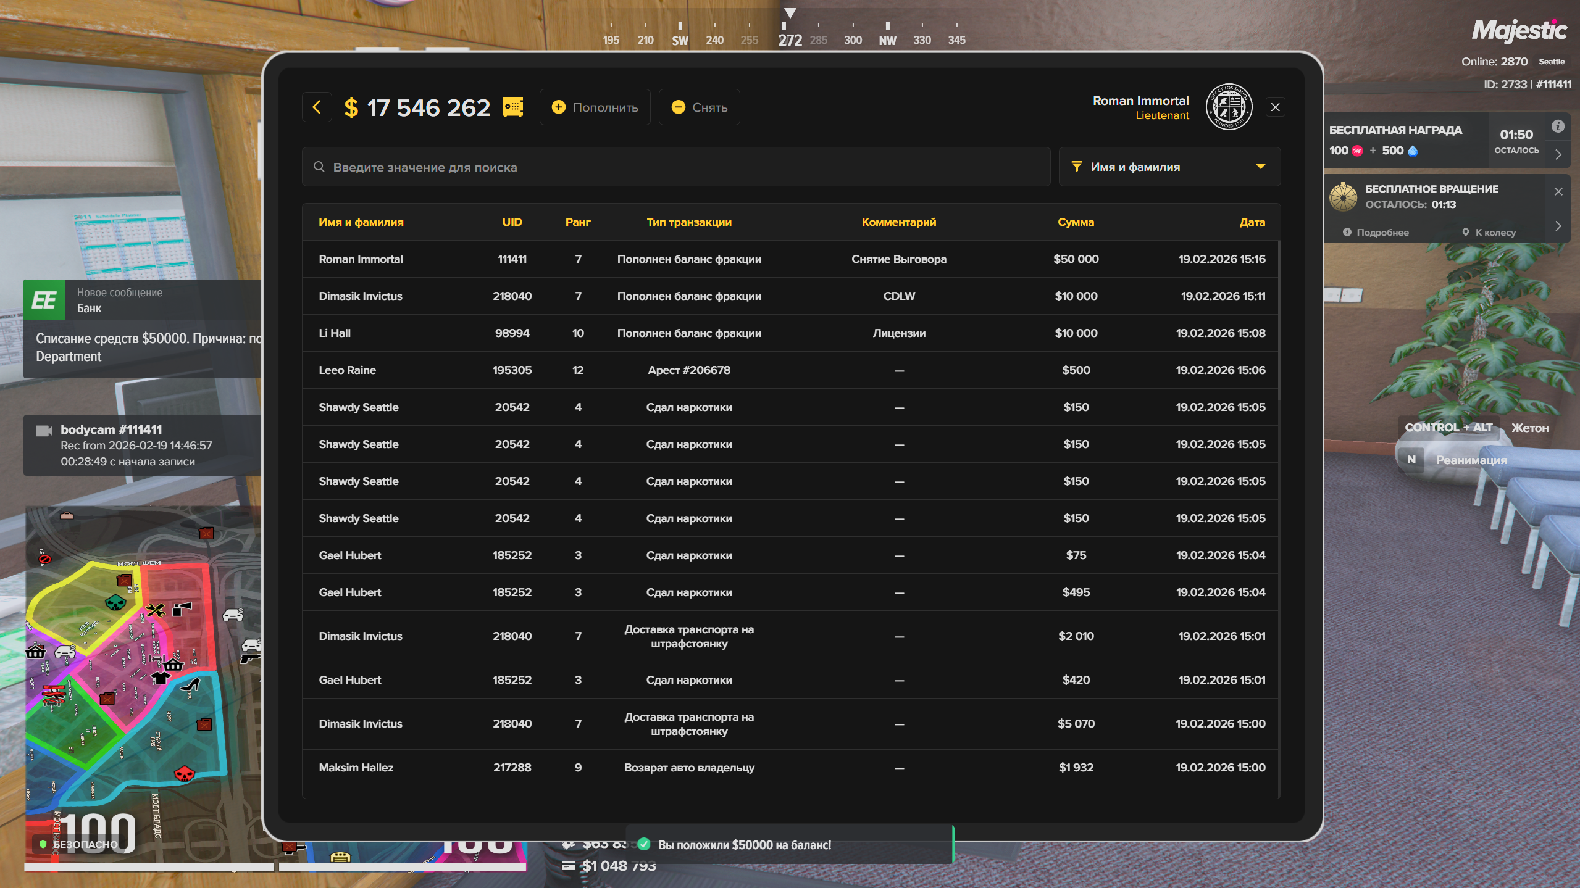Click the transaction list vertical scrollbar
This screenshot has width=1580, height=888.
[x=1279, y=321]
